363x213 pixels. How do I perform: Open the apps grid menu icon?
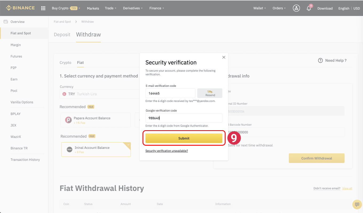pos(43,8)
